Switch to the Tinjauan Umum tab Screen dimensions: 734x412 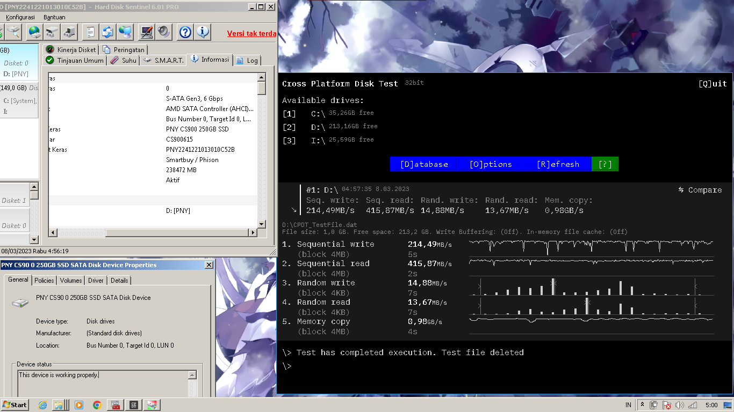[75, 60]
